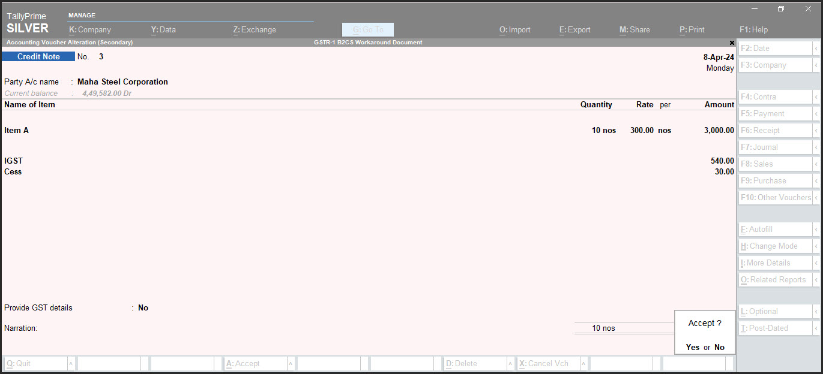Select the Credit Note voucher type field

[x=38, y=57]
